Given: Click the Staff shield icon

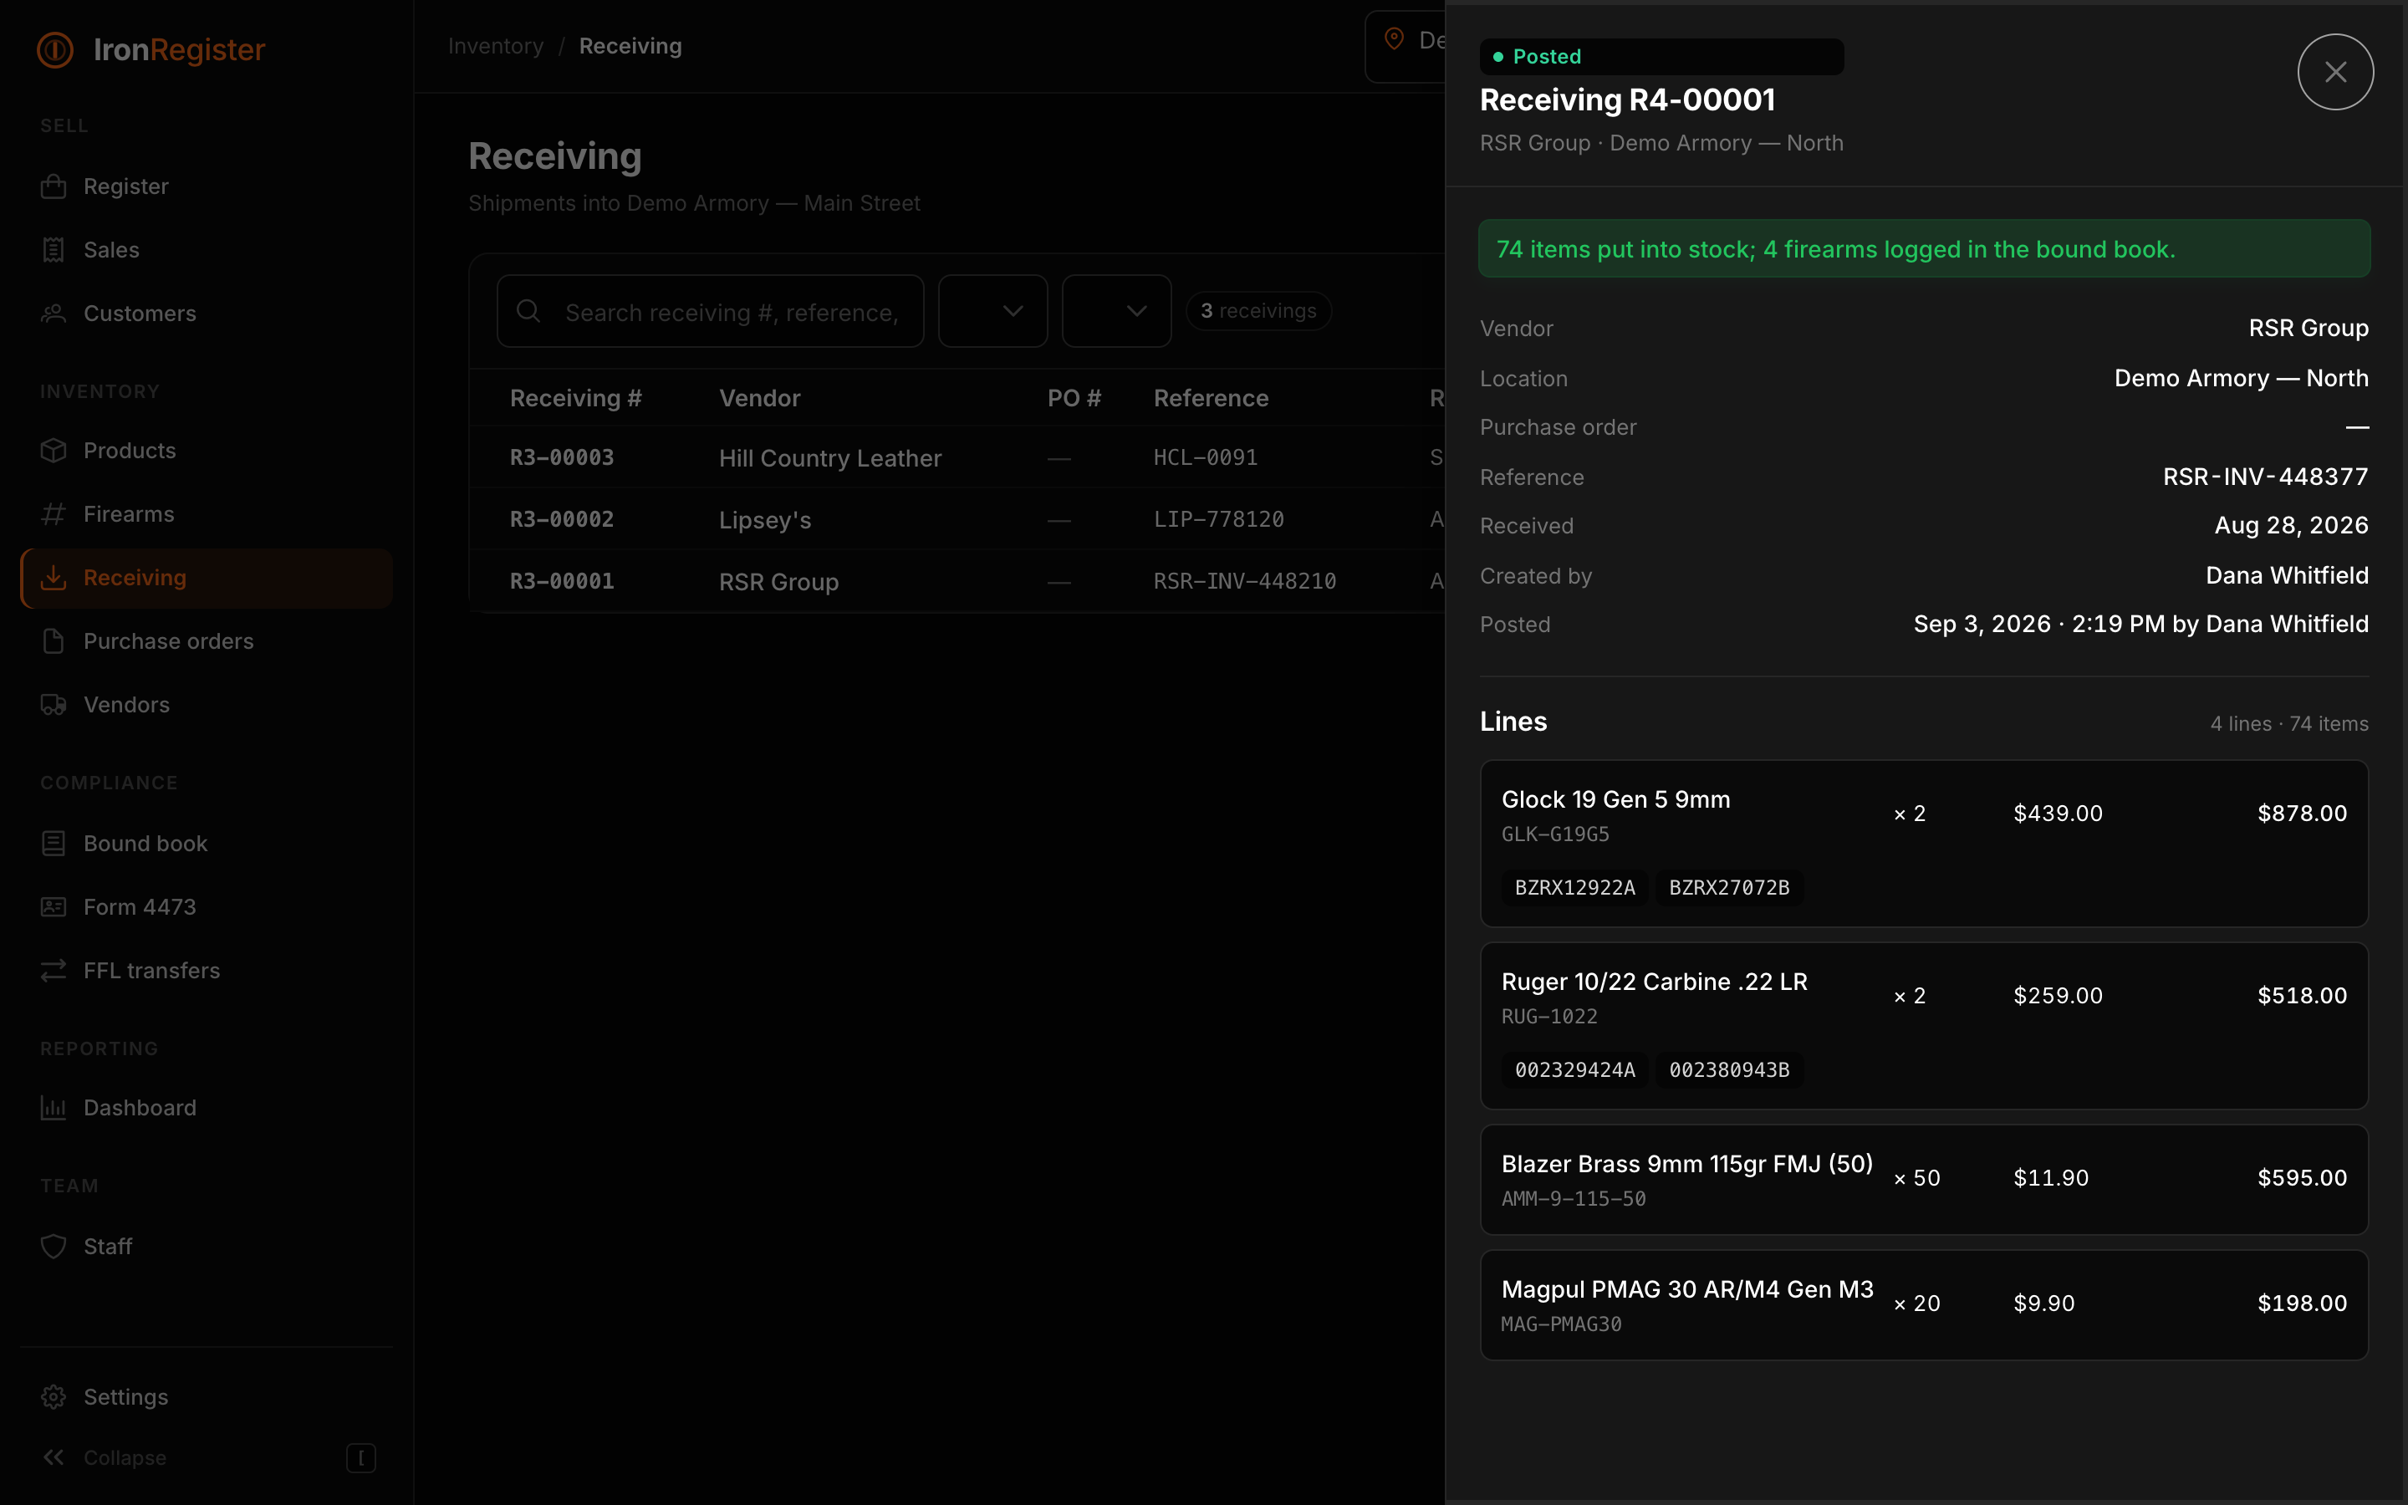Looking at the screenshot, I should (54, 1247).
